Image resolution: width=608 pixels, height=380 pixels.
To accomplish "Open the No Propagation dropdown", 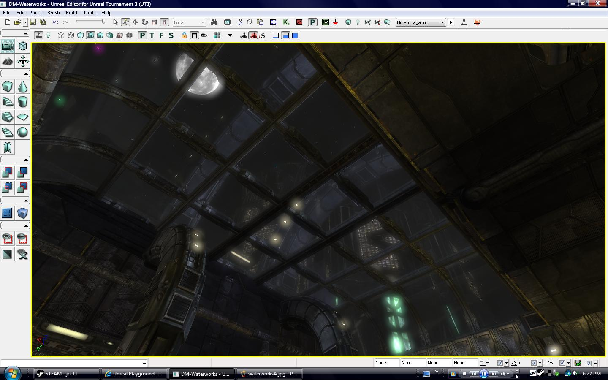I will (x=442, y=22).
